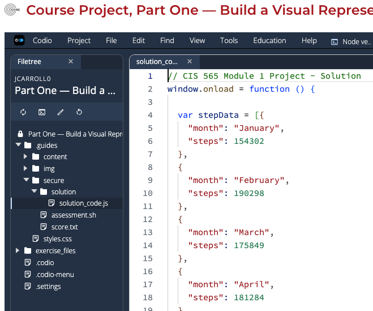Collapse the secure folder
The image size is (373, 311).
26,181
